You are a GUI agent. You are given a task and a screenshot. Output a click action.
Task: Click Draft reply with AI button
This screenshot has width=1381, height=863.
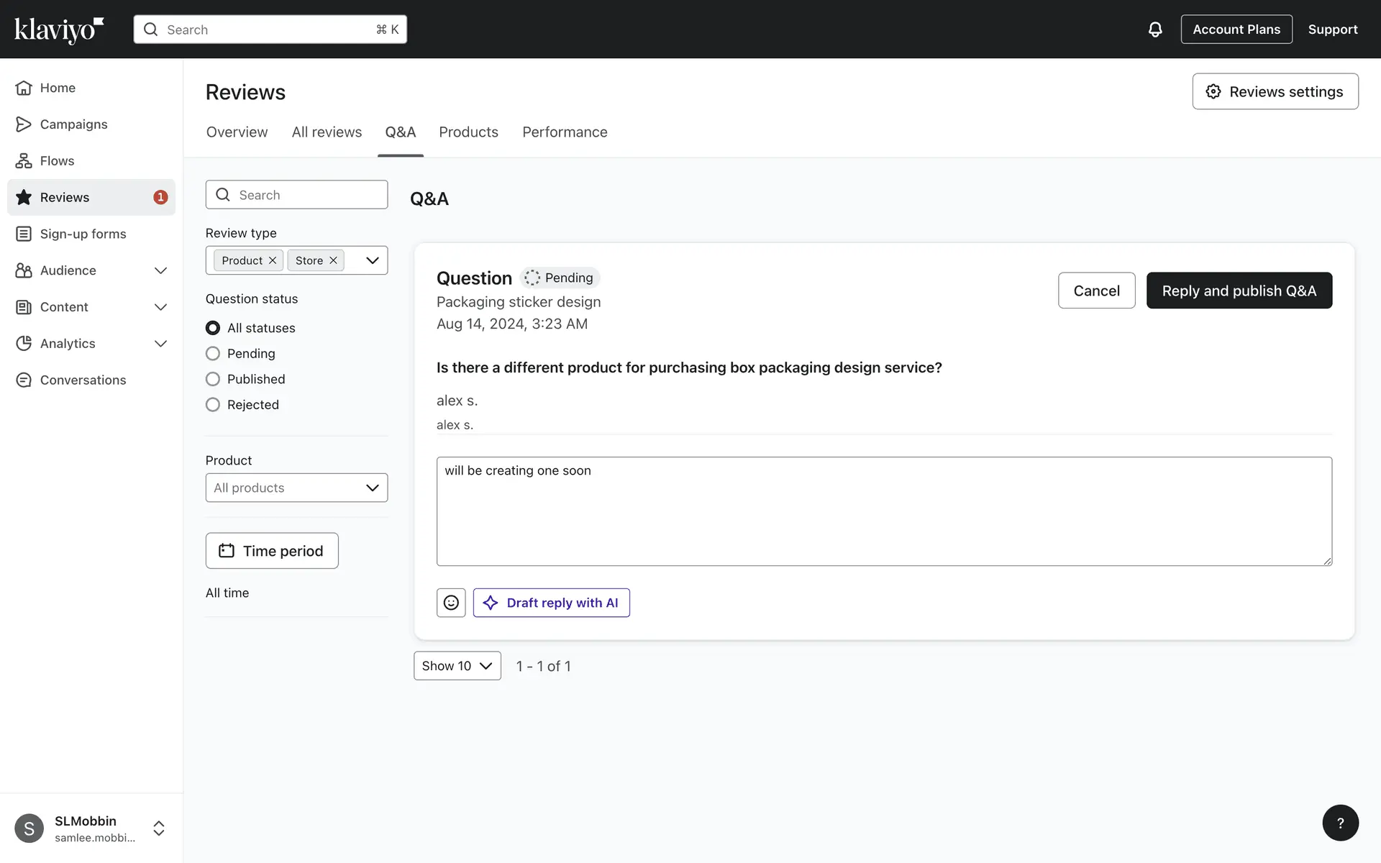pos(551,603)
